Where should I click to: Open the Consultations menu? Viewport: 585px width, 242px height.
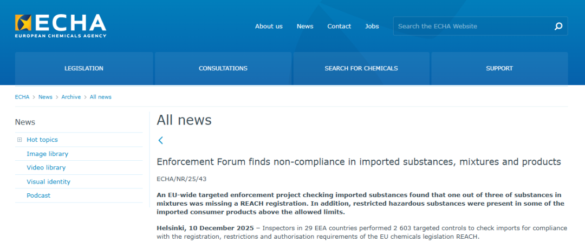click(x=223, y=68)
